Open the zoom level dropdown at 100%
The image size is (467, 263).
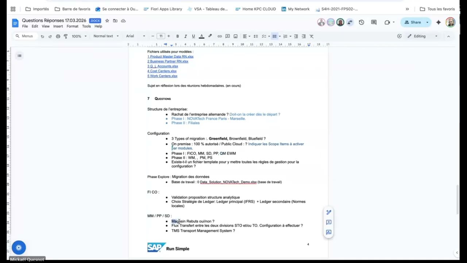(x=79, y=36)
